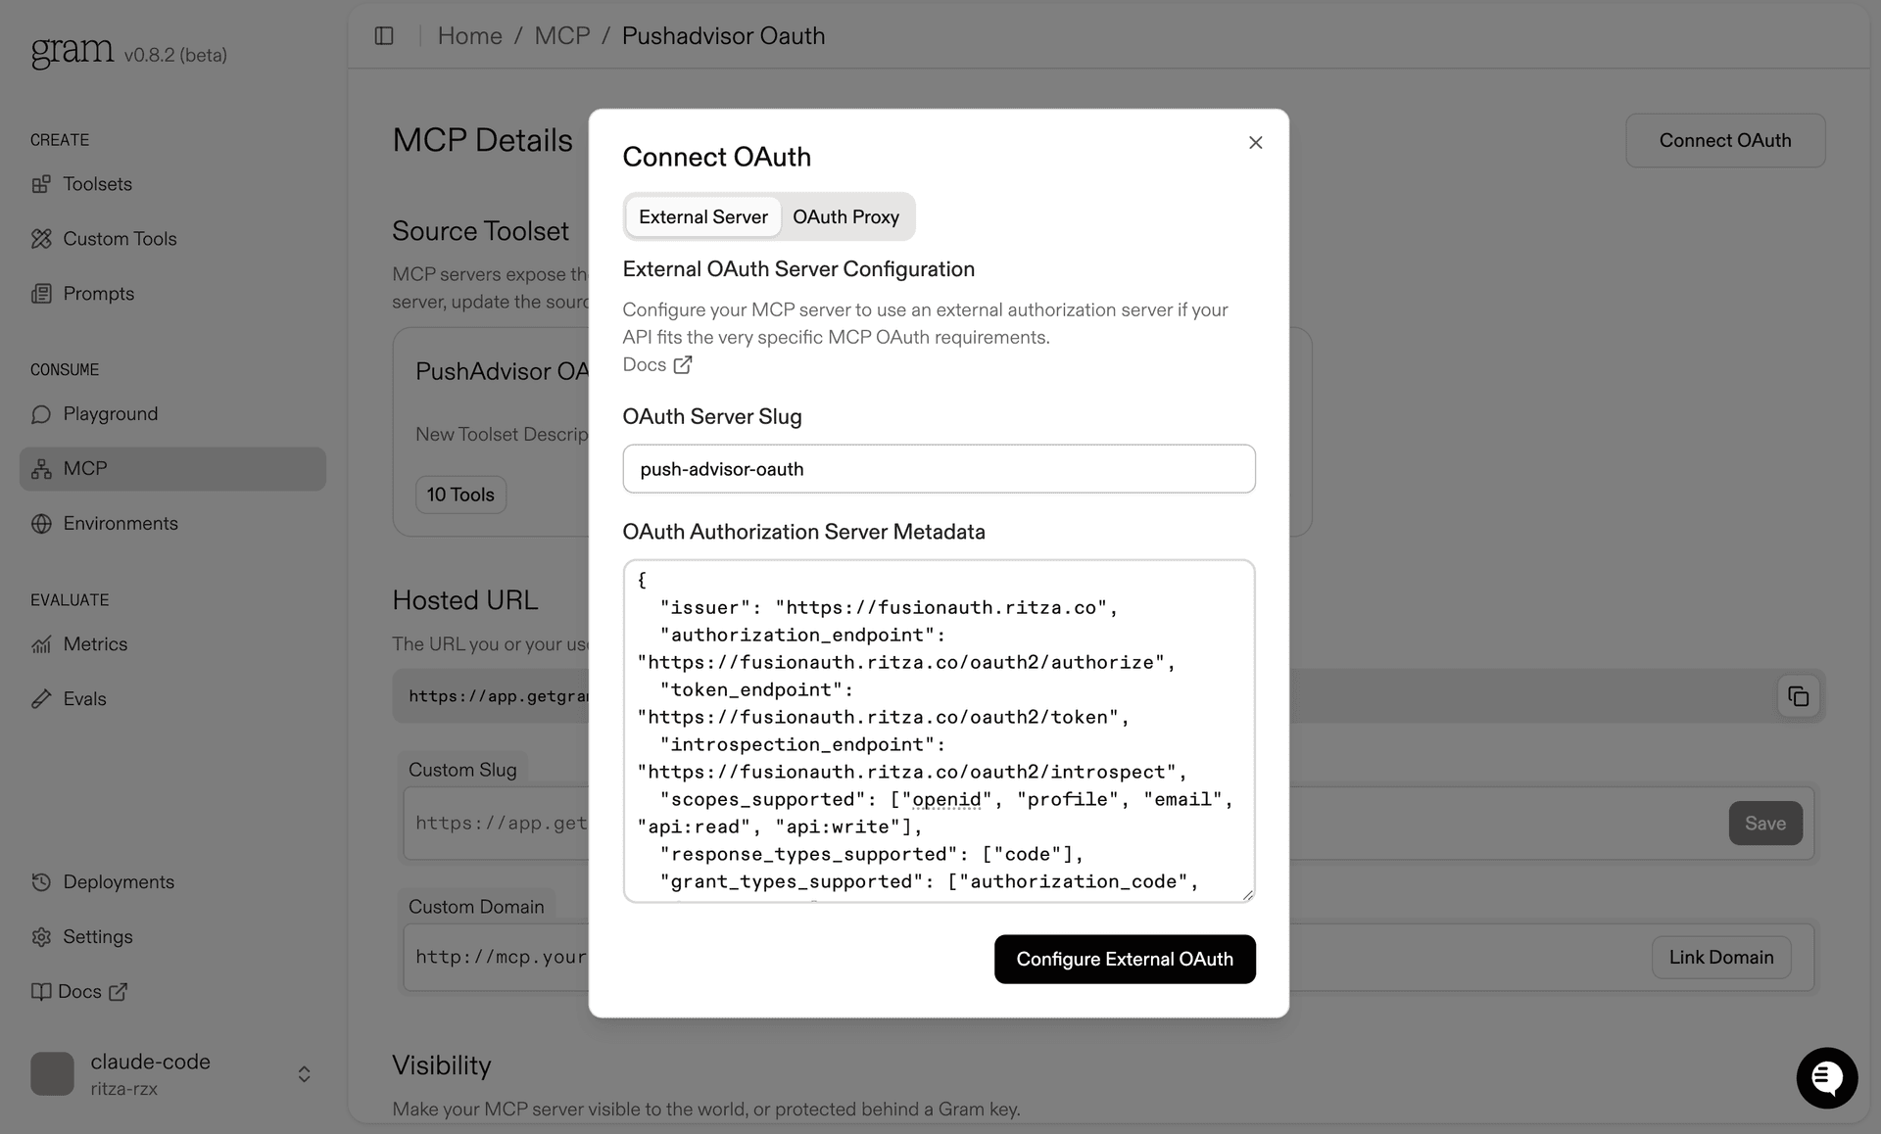This screenshot has width=1881, height=1134.
Task: Open Custom Tools
Action: pyautogui.click(x=120, y=238)
